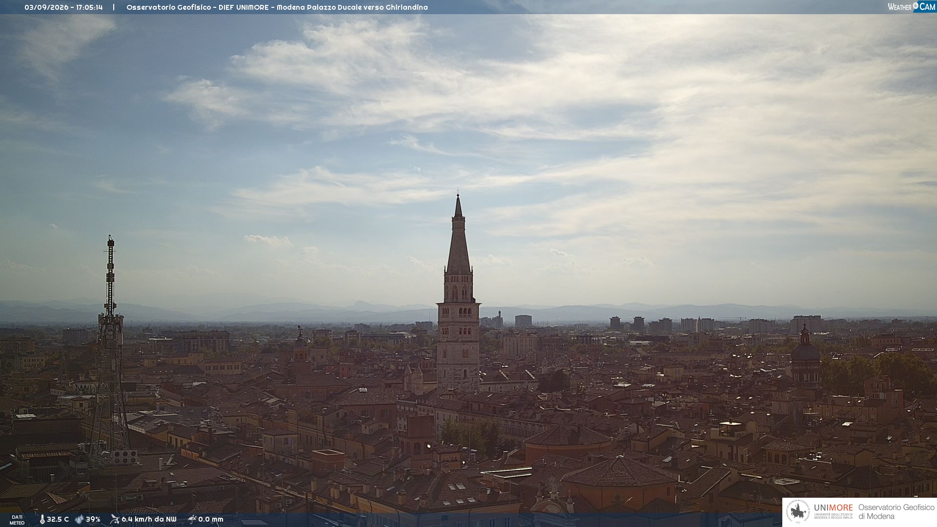937x527 pixels.
Task: Click the WeatherCam camera lens icon
Action: pos(916,5)
